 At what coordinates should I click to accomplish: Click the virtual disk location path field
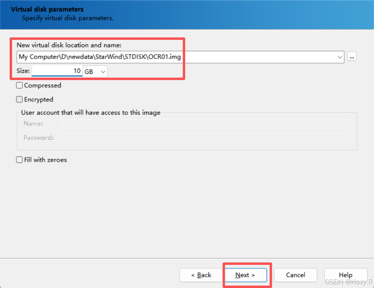180,57
